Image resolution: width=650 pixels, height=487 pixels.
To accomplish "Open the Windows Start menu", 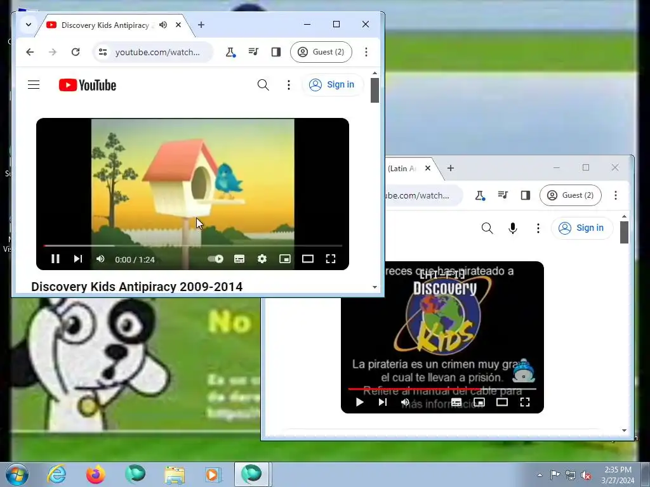I will click(17, 474).
